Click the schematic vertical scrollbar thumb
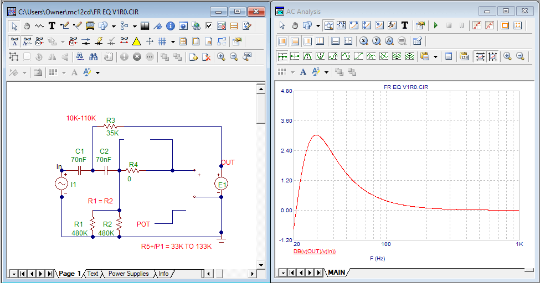The width and height of the screenshot is (540, 283). pyautogui.click(x=261, y=109)
